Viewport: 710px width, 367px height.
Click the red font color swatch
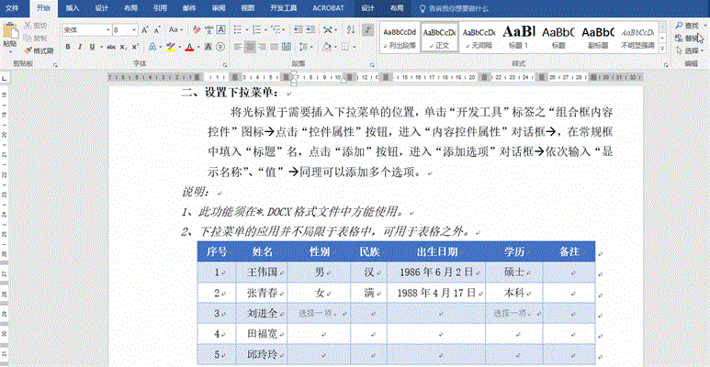coord(189,47)
